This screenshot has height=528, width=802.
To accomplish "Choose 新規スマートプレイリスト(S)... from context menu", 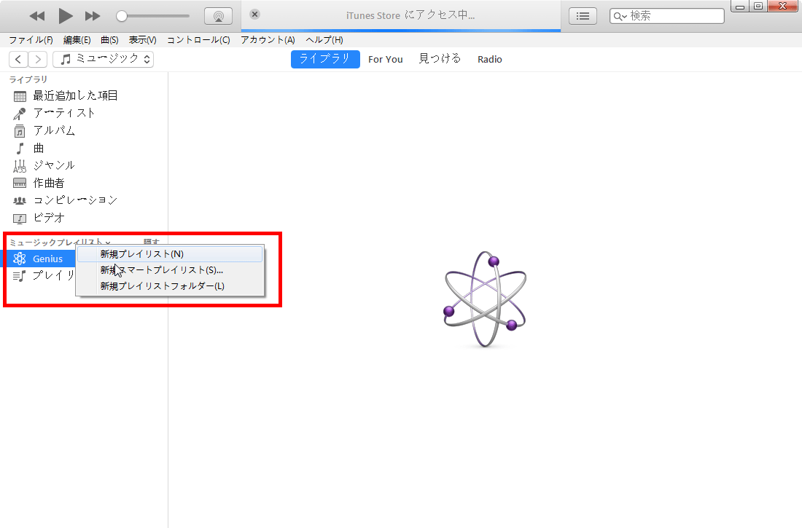I will tap(170, 270).
